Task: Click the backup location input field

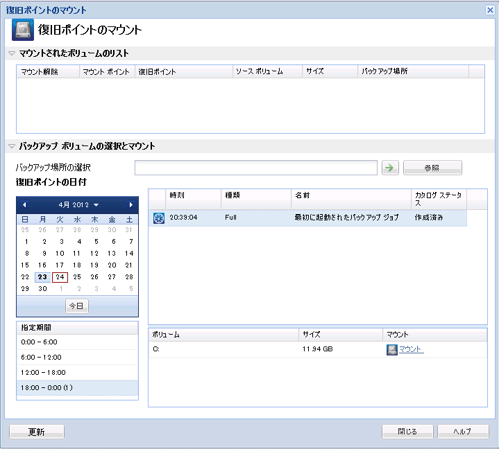Action: (x=255, y=168)
